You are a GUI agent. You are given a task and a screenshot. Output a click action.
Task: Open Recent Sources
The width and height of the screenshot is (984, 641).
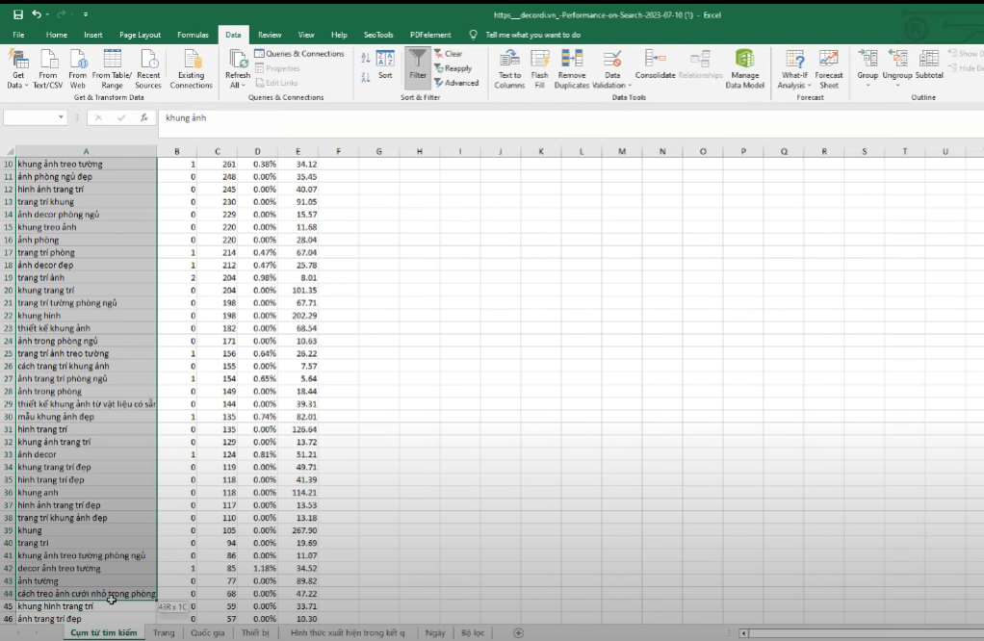click(148, 69)
